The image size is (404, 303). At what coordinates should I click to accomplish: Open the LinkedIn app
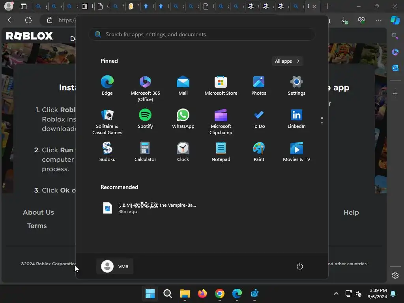point(297,118)
